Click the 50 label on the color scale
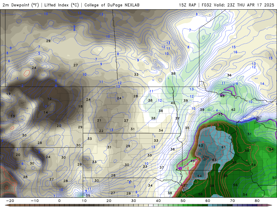 point(183,201)
